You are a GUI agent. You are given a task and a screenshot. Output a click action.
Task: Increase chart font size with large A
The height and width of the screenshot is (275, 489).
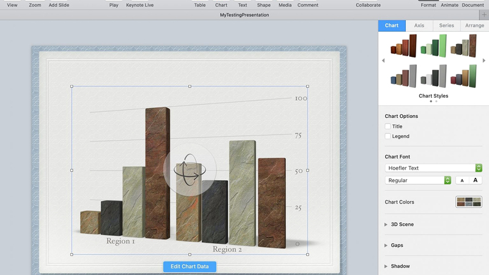tap(475, 180)
